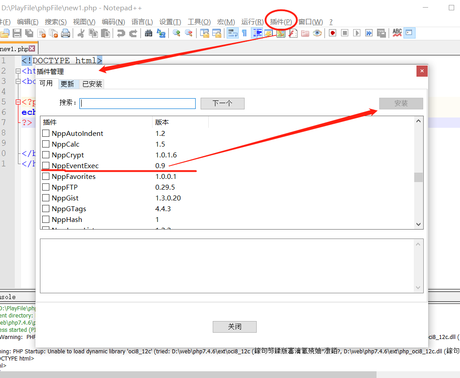This screenshot has width=460, height=378.
Task: Enable the NppGist checkbox
Action: coord(46,198)
